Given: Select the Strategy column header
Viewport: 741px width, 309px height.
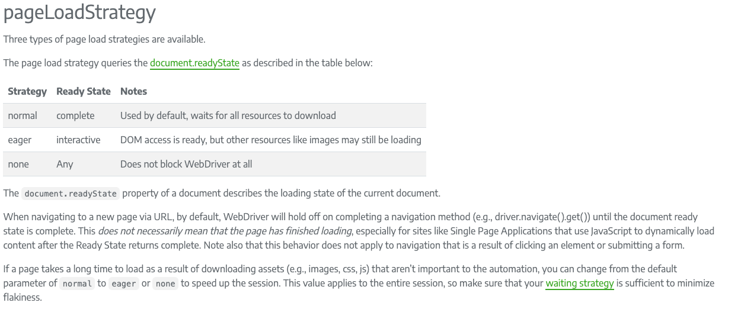Looking at the screenshot, I should [27, 91].
